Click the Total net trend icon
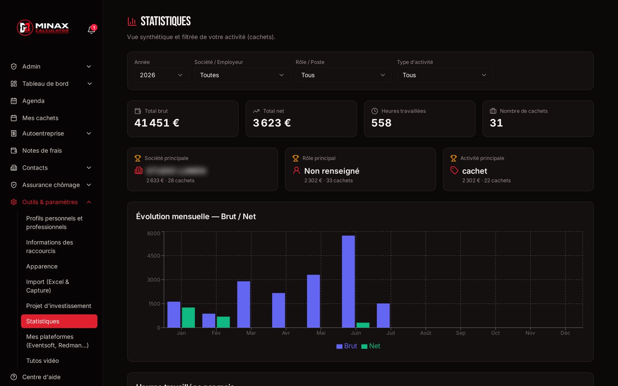Screen dimensions: 618x386 click(x=256, y=111)
